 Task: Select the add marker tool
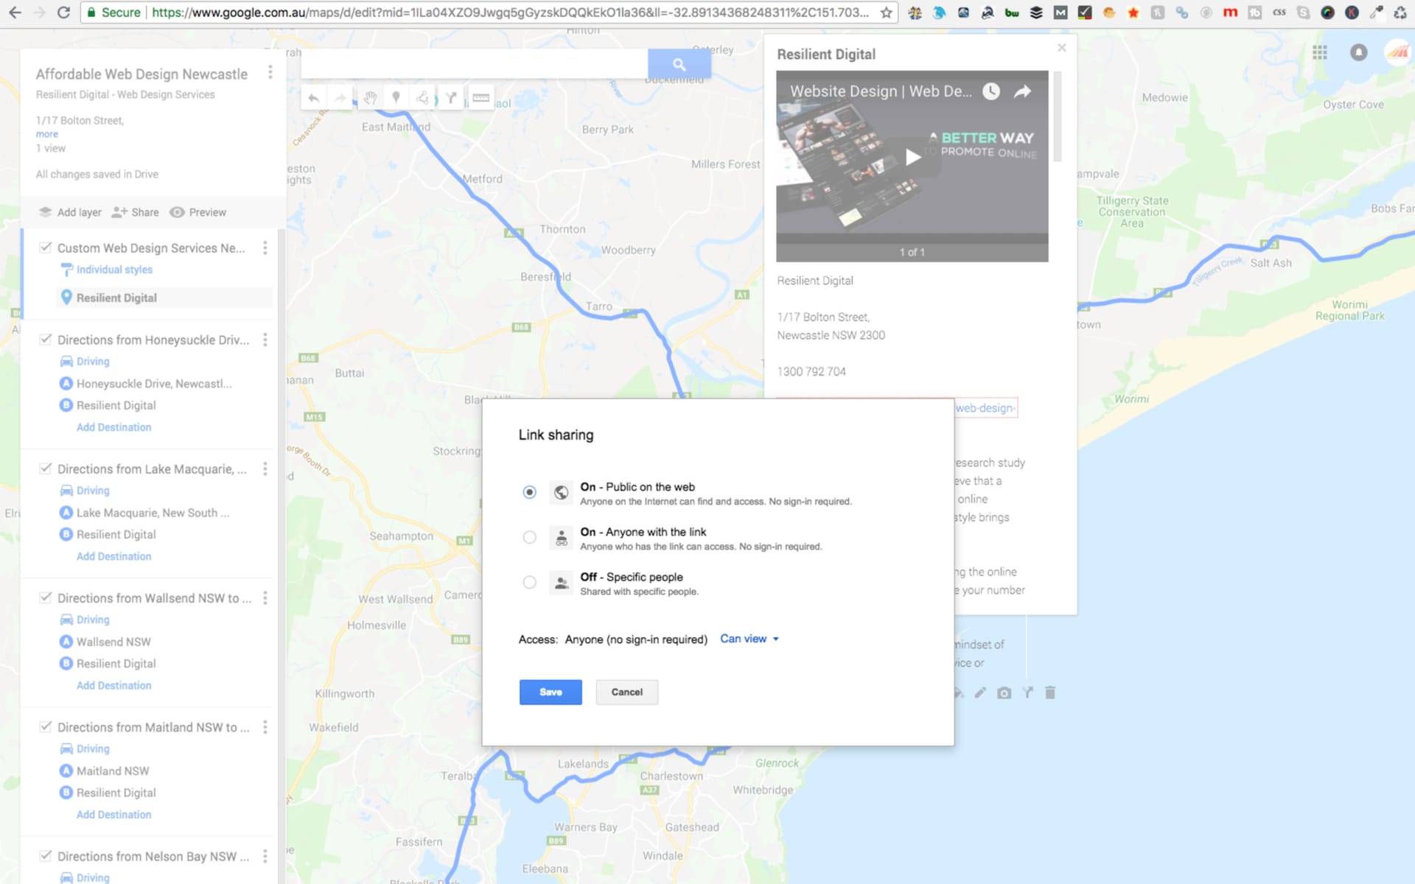tap(396, 98)
